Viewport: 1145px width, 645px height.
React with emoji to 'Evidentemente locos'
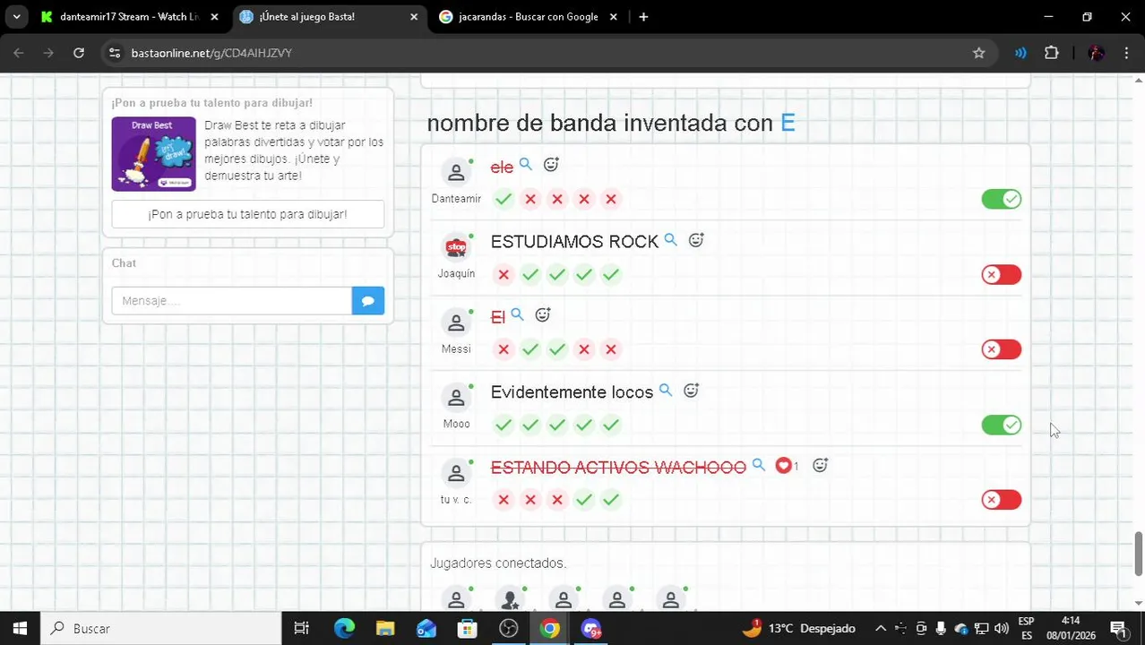(x=691, y=391)
